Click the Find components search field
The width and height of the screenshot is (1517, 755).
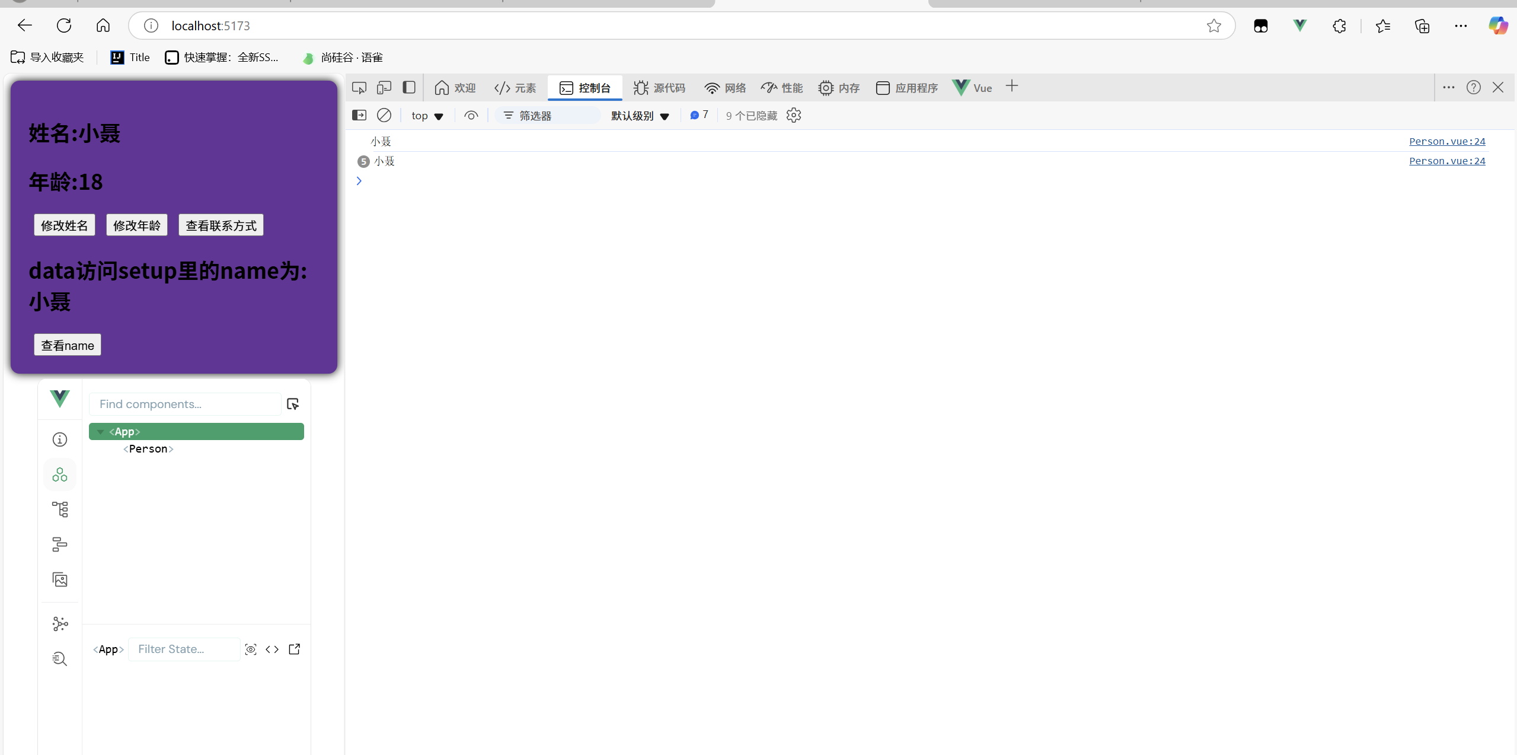(x=185, y=404)
